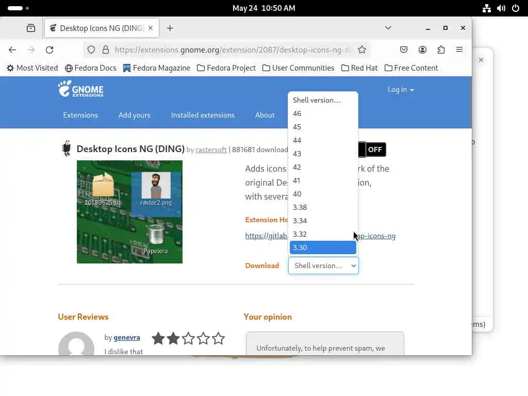528x396 pixels.
Task: Open the Free Content bookmarks folder
Action: tap(411, 68)
